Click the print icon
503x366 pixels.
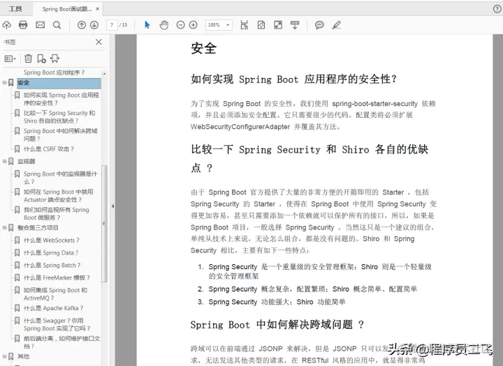point(23,25)
